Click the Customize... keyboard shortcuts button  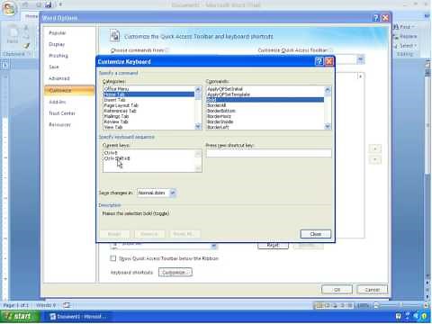click(x=175, y=273)
